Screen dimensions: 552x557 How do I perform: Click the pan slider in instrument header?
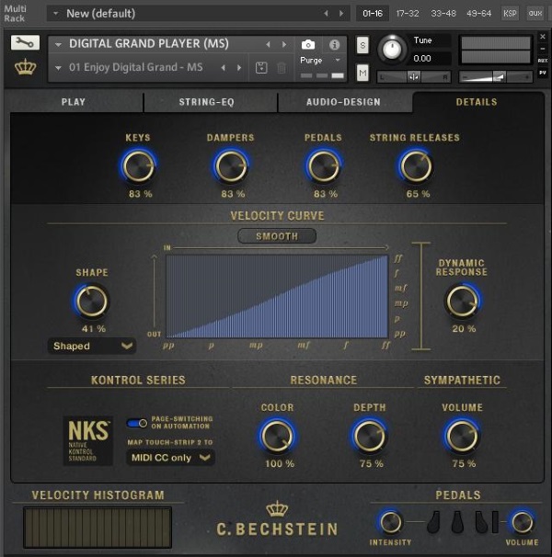[414, 76]
